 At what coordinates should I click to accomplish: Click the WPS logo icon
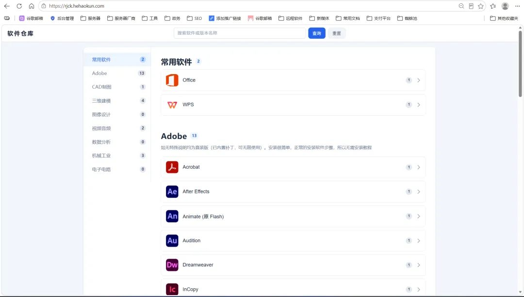click(x=172, y=105)
